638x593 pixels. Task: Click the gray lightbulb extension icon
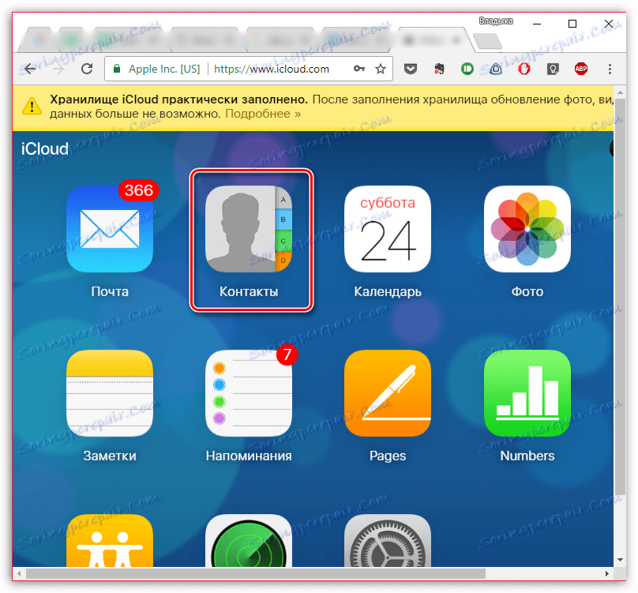pos(553,69)
